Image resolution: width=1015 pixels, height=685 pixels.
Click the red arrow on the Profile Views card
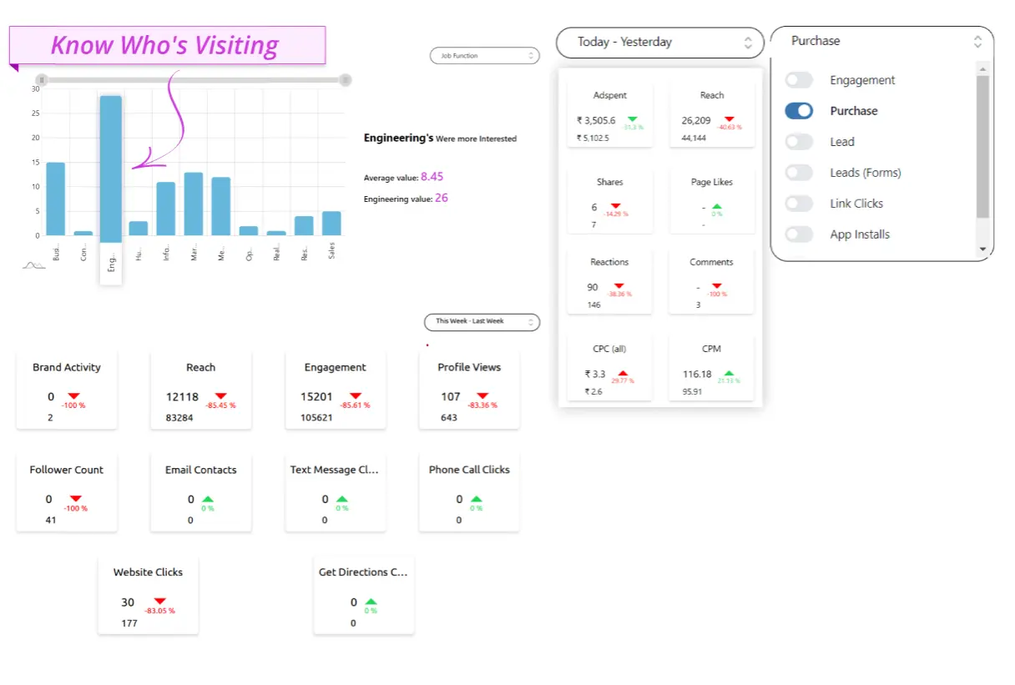(483, 395)
